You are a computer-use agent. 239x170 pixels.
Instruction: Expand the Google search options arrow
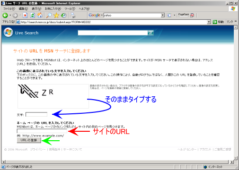tap(174, 15)
